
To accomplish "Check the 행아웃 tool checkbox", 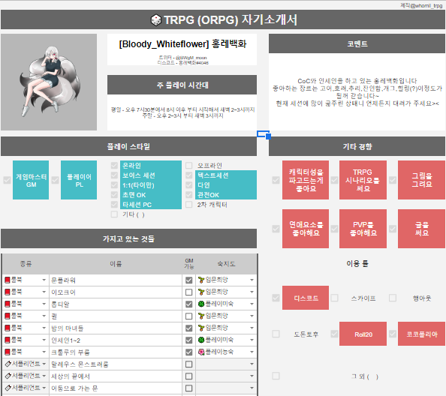I will pos(393,298).
